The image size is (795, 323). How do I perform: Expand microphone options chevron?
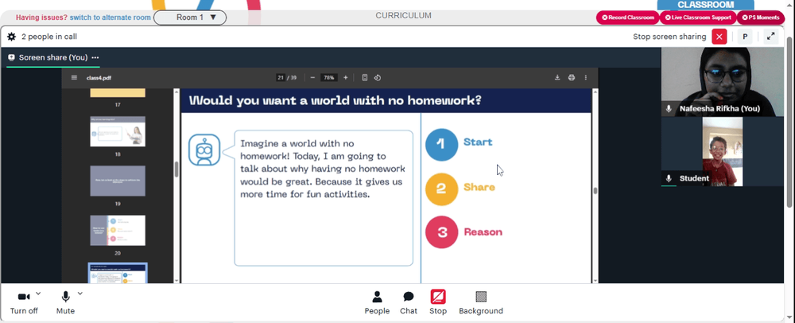tap(79, 294)
